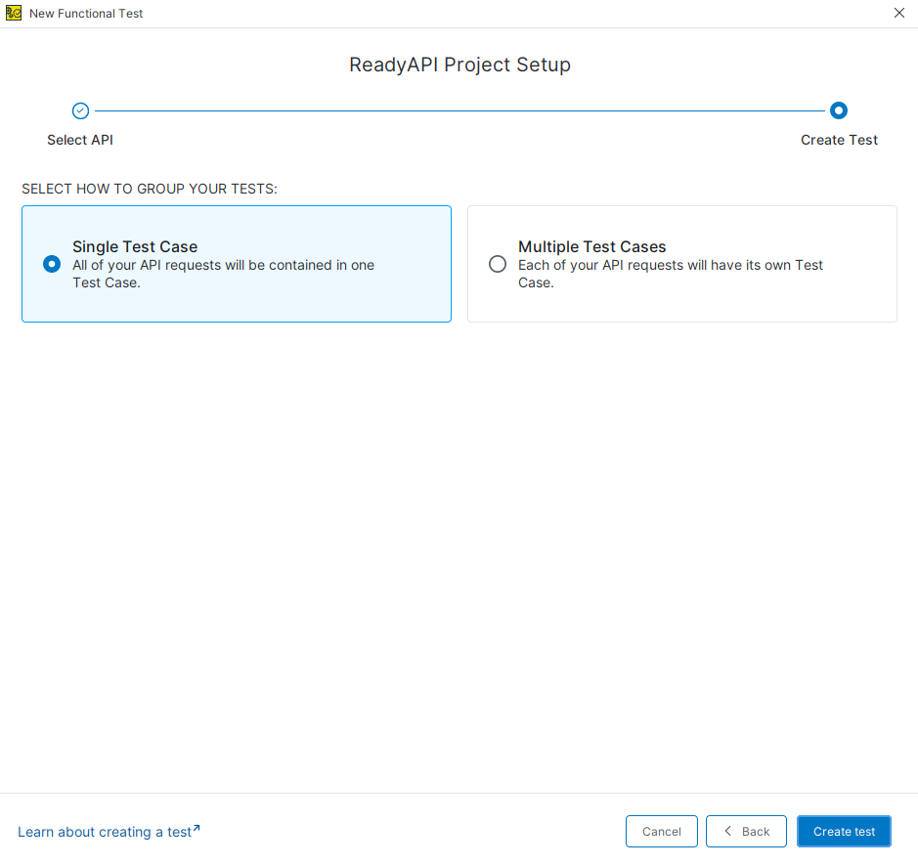918x866 pixels.
Task: Click the Single Test Case heading
Action: 135,246
